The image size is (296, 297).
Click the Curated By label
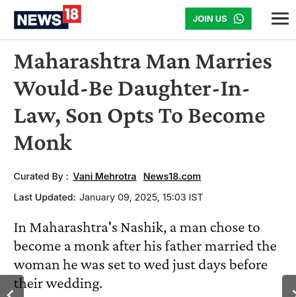(x=41, y=176)
